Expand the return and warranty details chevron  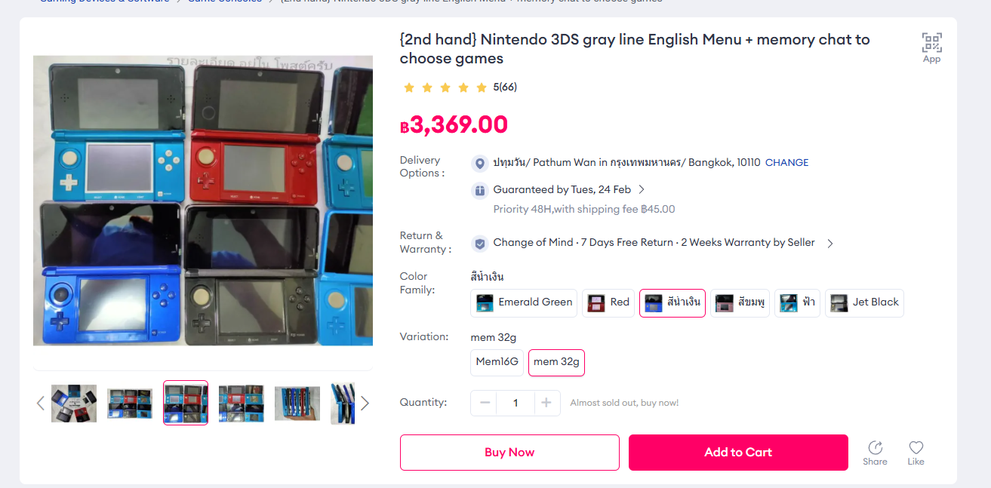point(830,244)
